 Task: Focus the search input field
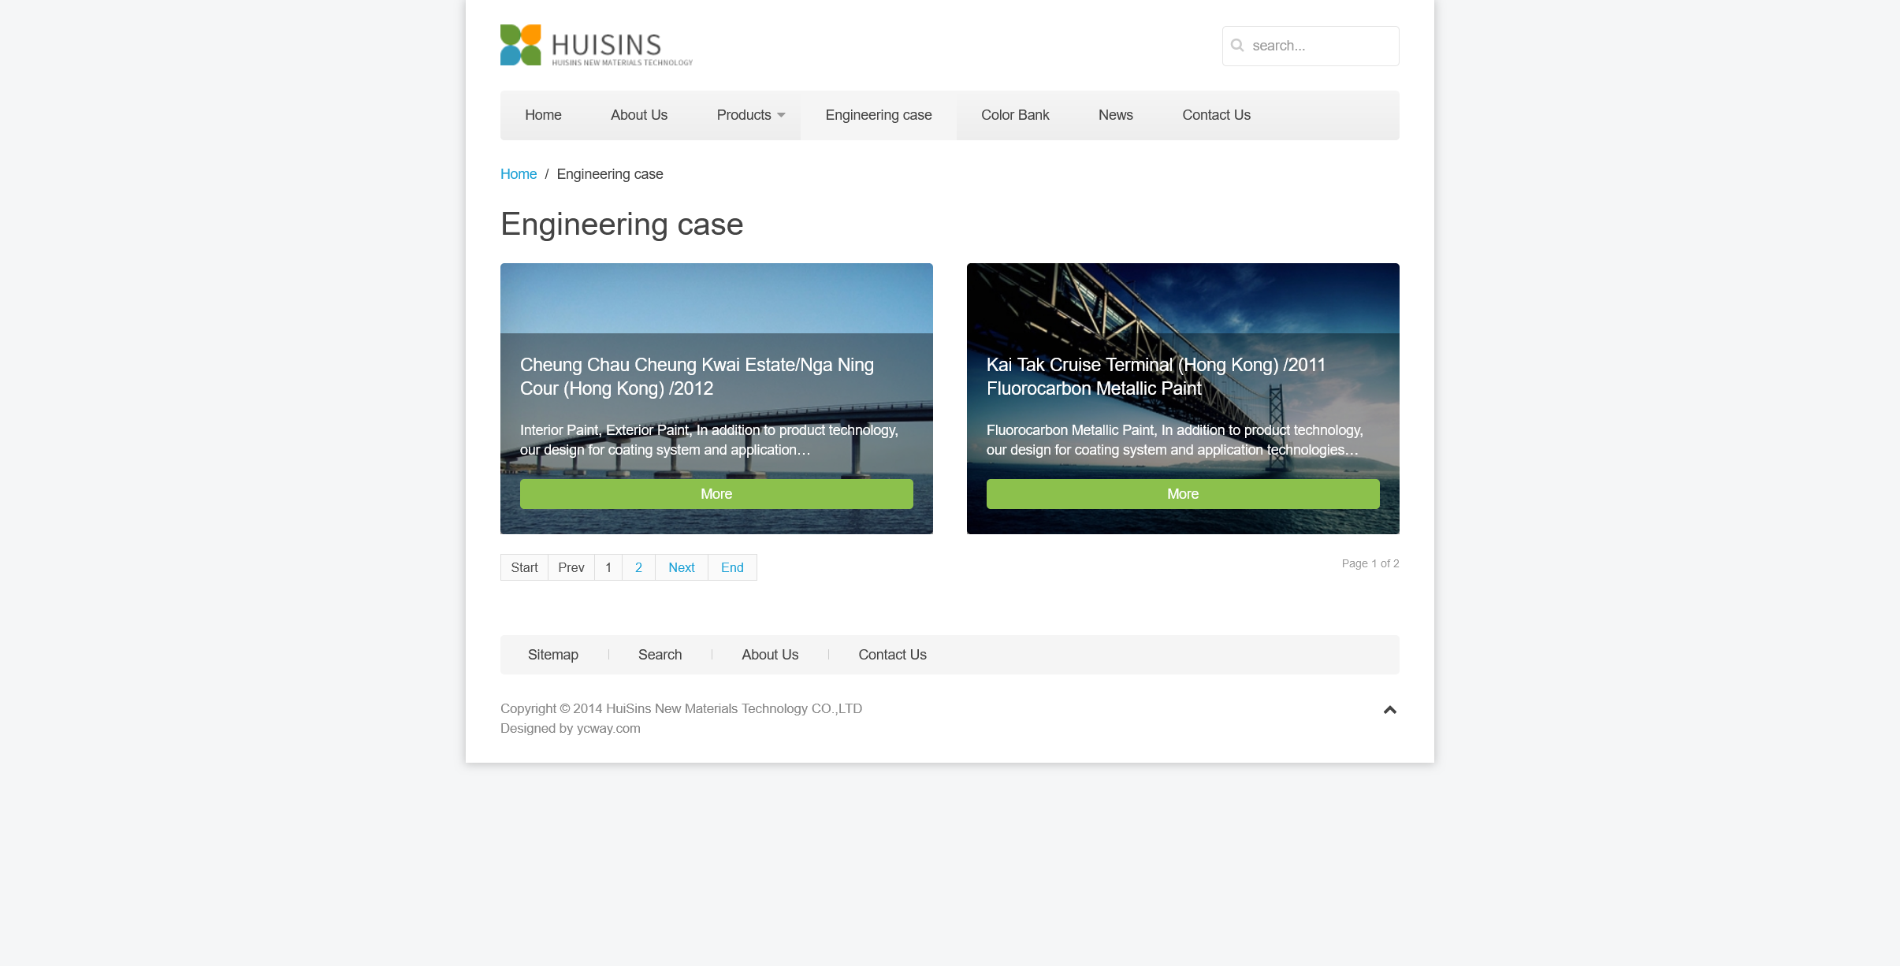[x=1311, y=46]
